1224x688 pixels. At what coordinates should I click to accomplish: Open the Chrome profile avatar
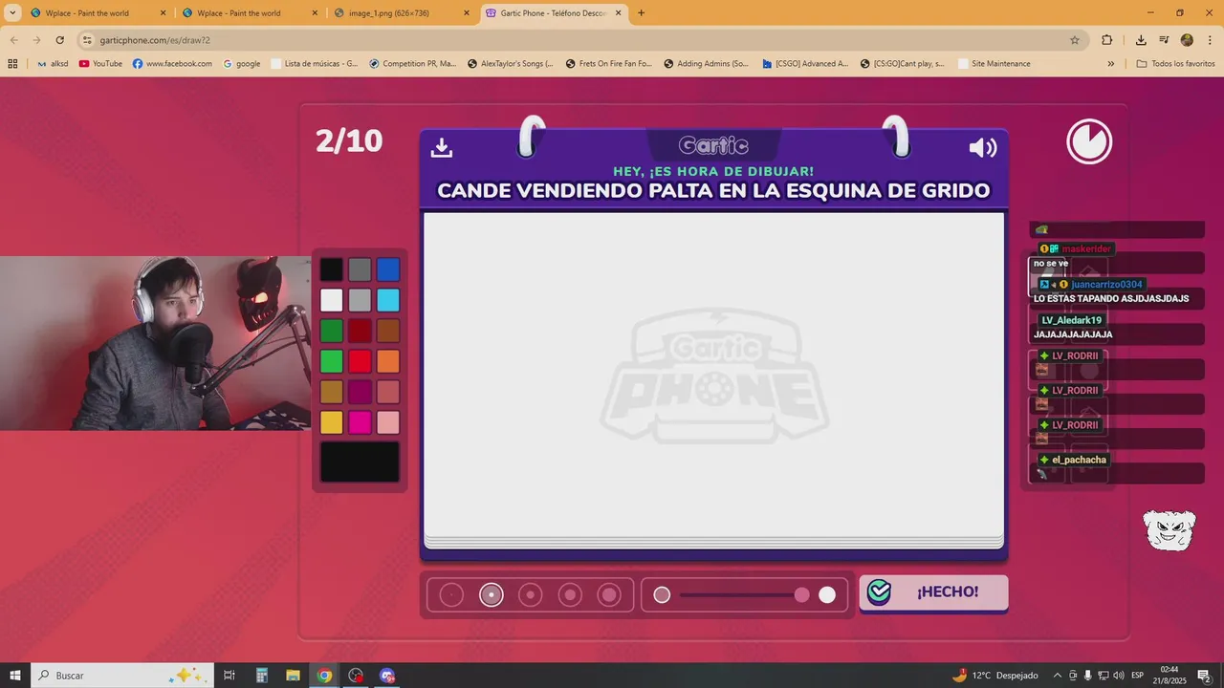point(1187,40)
